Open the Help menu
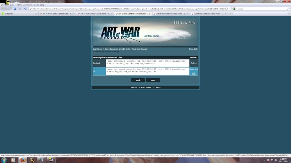This screenshot has width=291, height=163. 42,5
